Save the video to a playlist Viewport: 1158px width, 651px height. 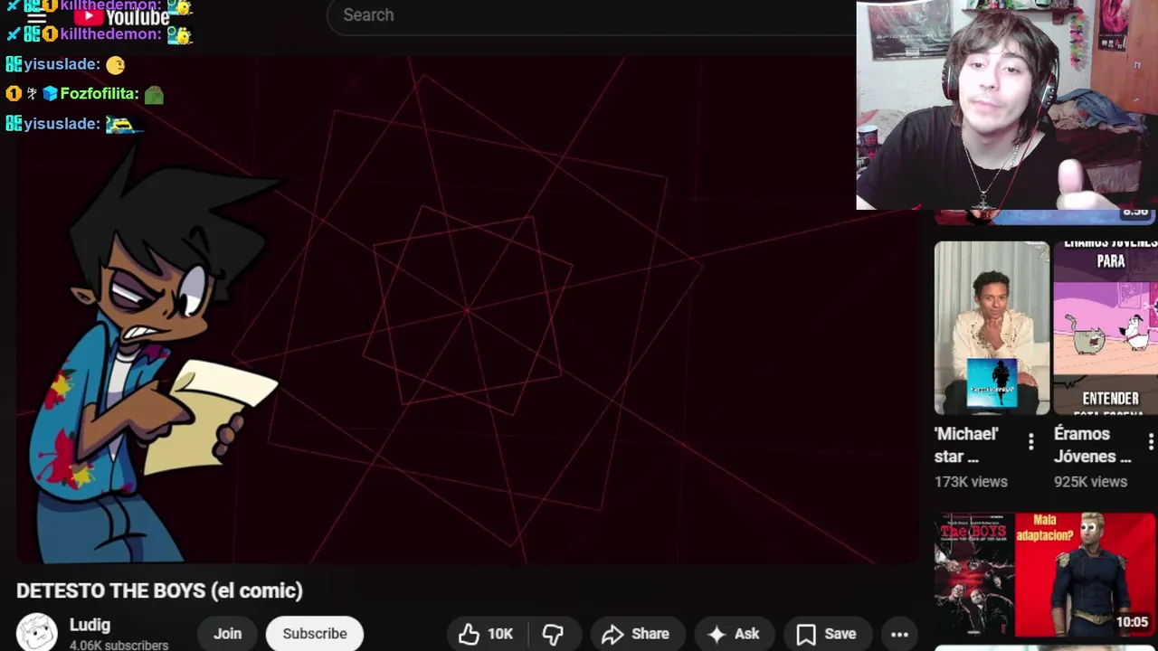(x=827, y=634)
